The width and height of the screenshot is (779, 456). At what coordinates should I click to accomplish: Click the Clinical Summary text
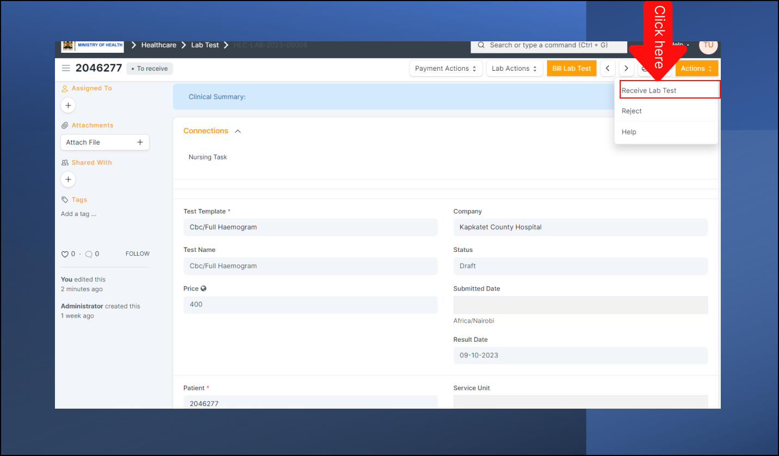tap(217, 97)
